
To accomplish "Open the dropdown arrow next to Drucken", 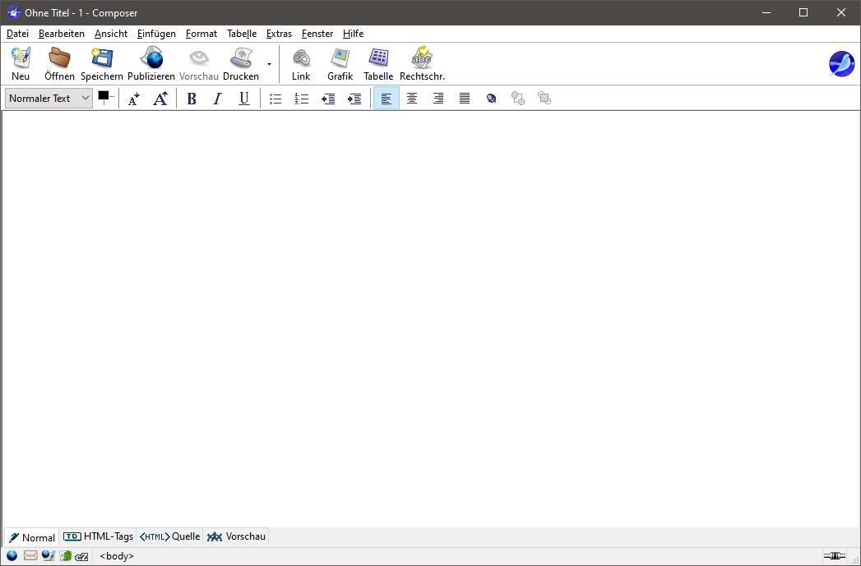I will (269, 64).
